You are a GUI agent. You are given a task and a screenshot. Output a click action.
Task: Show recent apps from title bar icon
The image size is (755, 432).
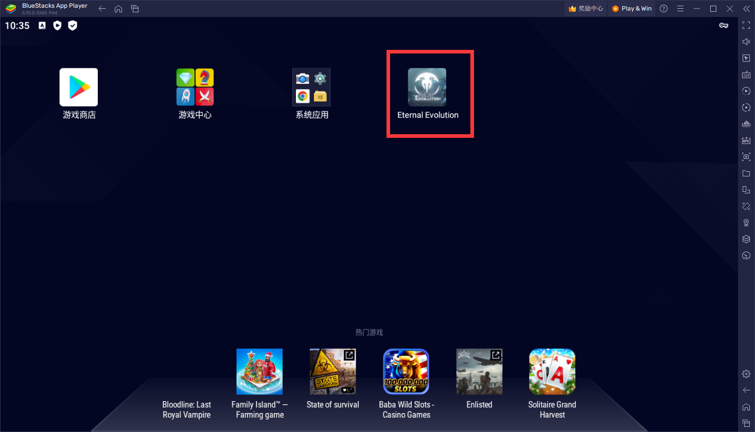tap(135, 9)
